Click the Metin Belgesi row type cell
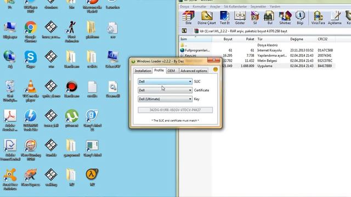351x197 pixels. point(267,61)
